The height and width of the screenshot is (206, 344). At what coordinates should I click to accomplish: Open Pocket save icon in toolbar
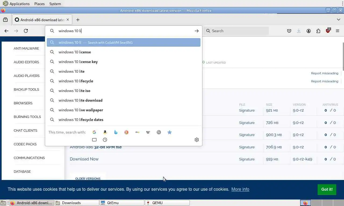(x=289, y=31)
